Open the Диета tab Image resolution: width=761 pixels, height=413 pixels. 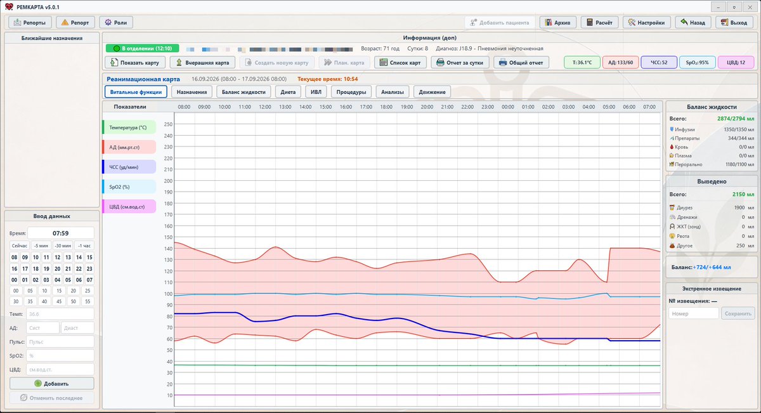(288, 92)
